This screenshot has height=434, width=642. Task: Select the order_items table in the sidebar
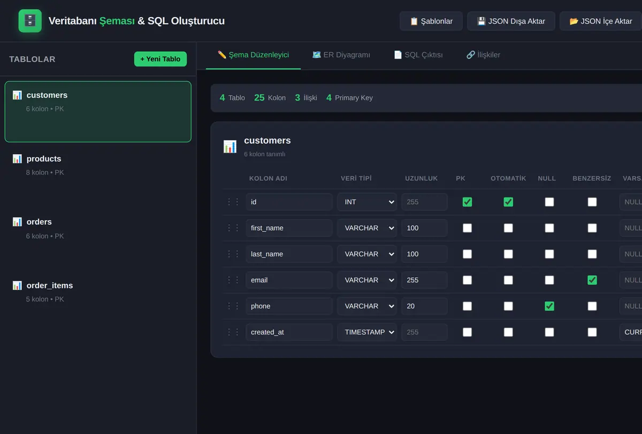[x=98, y=302]
